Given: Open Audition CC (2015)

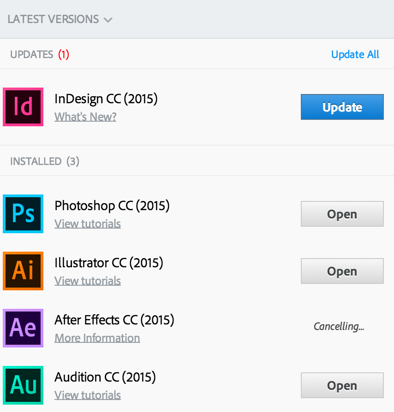Looking at the screenshot, I should point(342,385).
